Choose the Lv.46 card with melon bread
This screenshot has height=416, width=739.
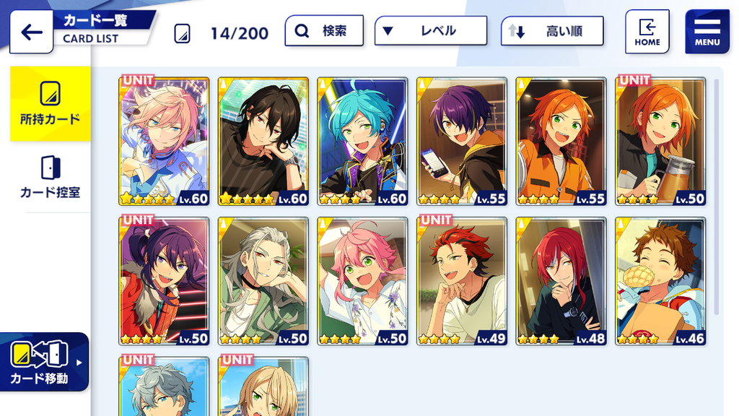coord(660,281)
